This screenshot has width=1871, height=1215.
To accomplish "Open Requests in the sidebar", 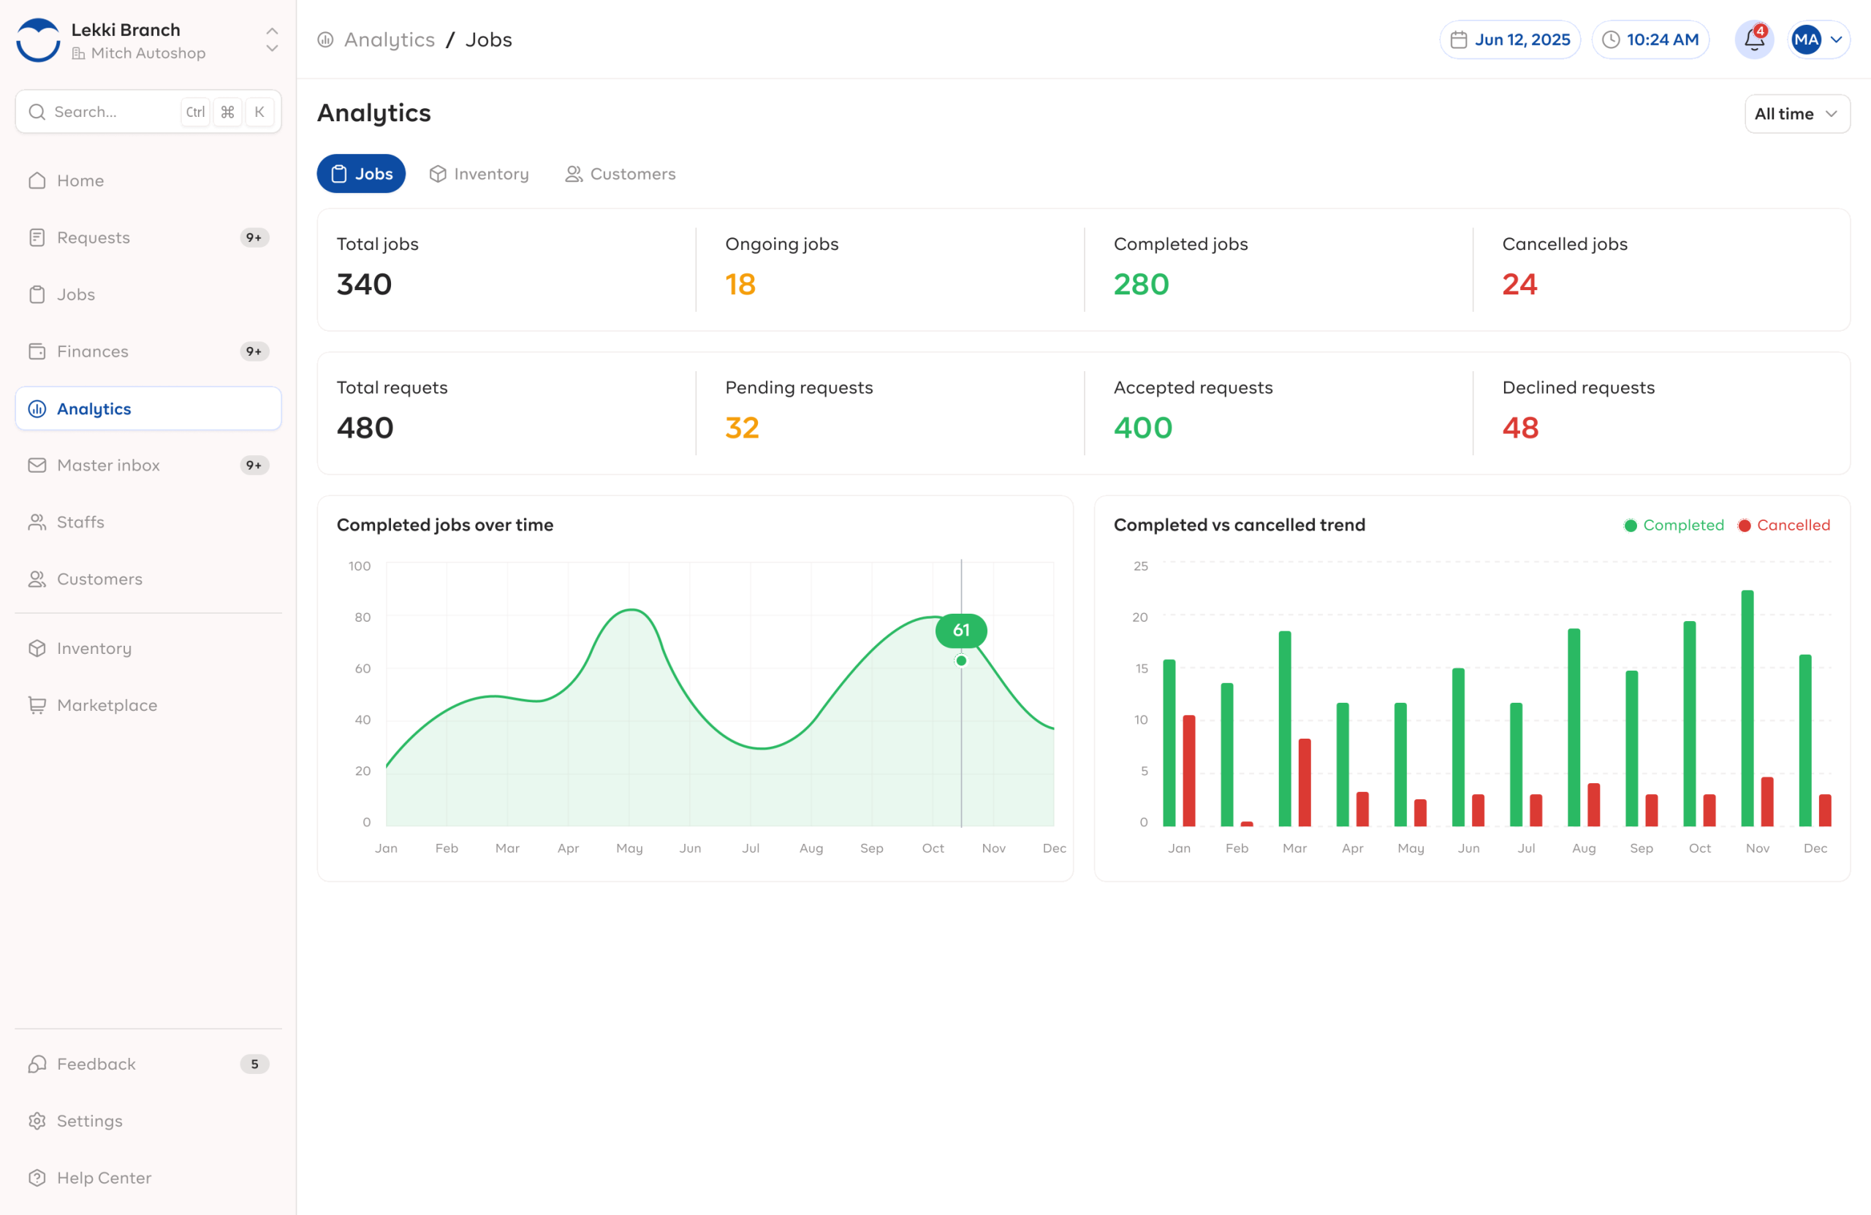I will coord(94,237).
